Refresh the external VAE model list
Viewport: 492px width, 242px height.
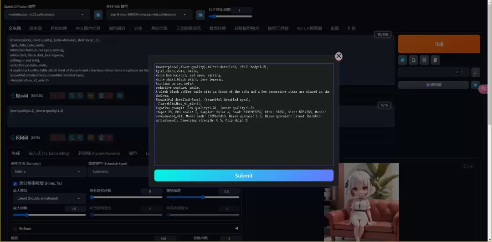click(200, 15)
